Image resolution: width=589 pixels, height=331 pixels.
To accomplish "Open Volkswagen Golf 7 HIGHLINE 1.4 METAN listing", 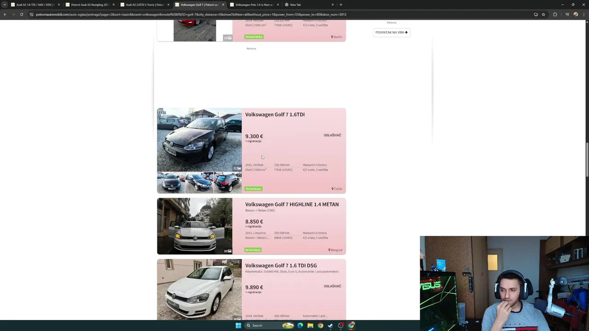I will tap(292, 205).
